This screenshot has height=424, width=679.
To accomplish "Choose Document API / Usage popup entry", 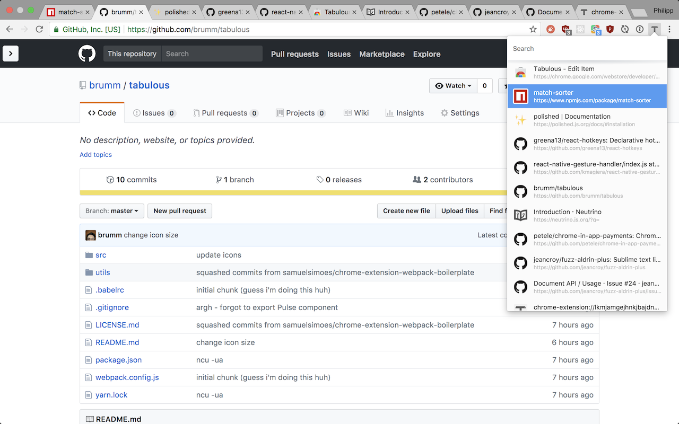I will 587,287.
